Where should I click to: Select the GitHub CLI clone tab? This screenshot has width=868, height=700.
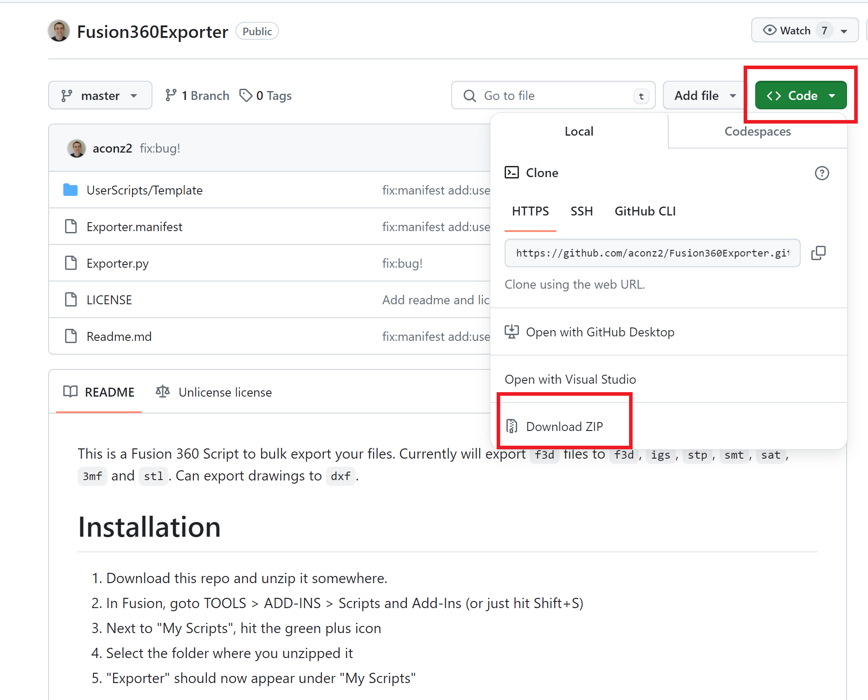(645, 211)
